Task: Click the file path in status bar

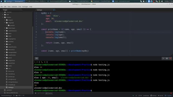Action: click(6, 96)
